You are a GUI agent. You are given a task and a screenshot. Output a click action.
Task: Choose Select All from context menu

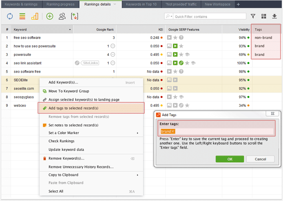click(x=91, y=191)
